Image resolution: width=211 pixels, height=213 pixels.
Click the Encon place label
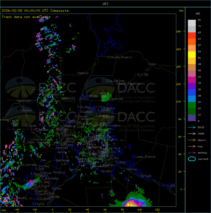152,64
